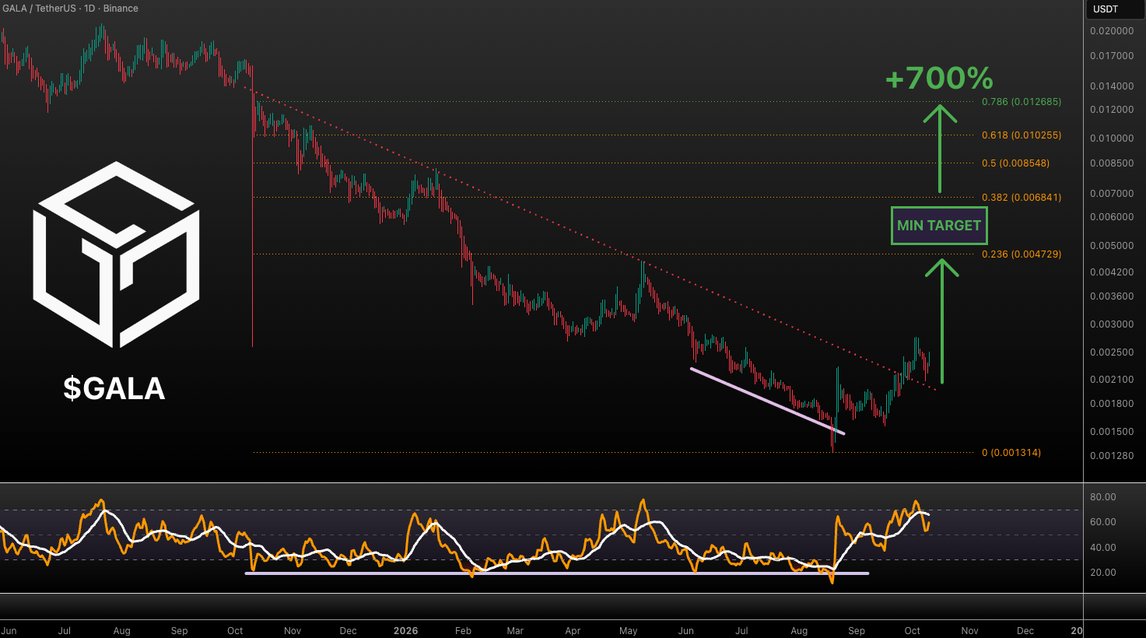The width and height of the screenshot is (1146, 638).
Task: Click 0.007000 on the price axis
Action: [x=1112, y=194]
